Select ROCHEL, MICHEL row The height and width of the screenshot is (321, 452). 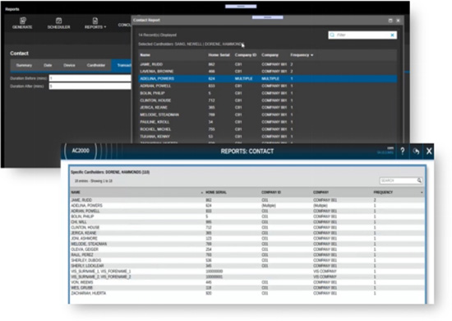click(268, 129)
